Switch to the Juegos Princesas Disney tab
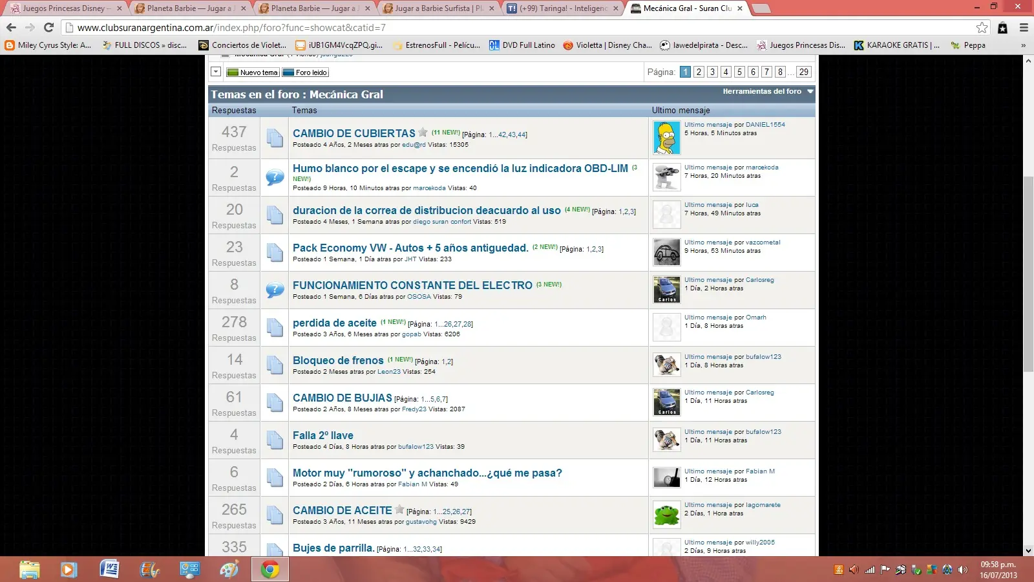 pyautogui.click(x=65, y=8)
